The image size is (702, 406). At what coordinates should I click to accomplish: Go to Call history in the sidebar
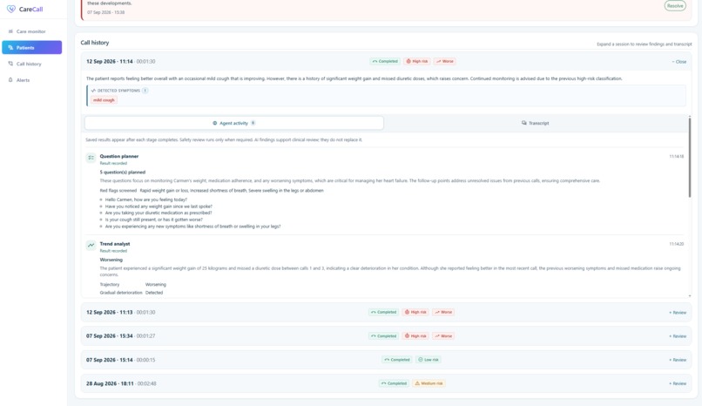click(29, 64)
